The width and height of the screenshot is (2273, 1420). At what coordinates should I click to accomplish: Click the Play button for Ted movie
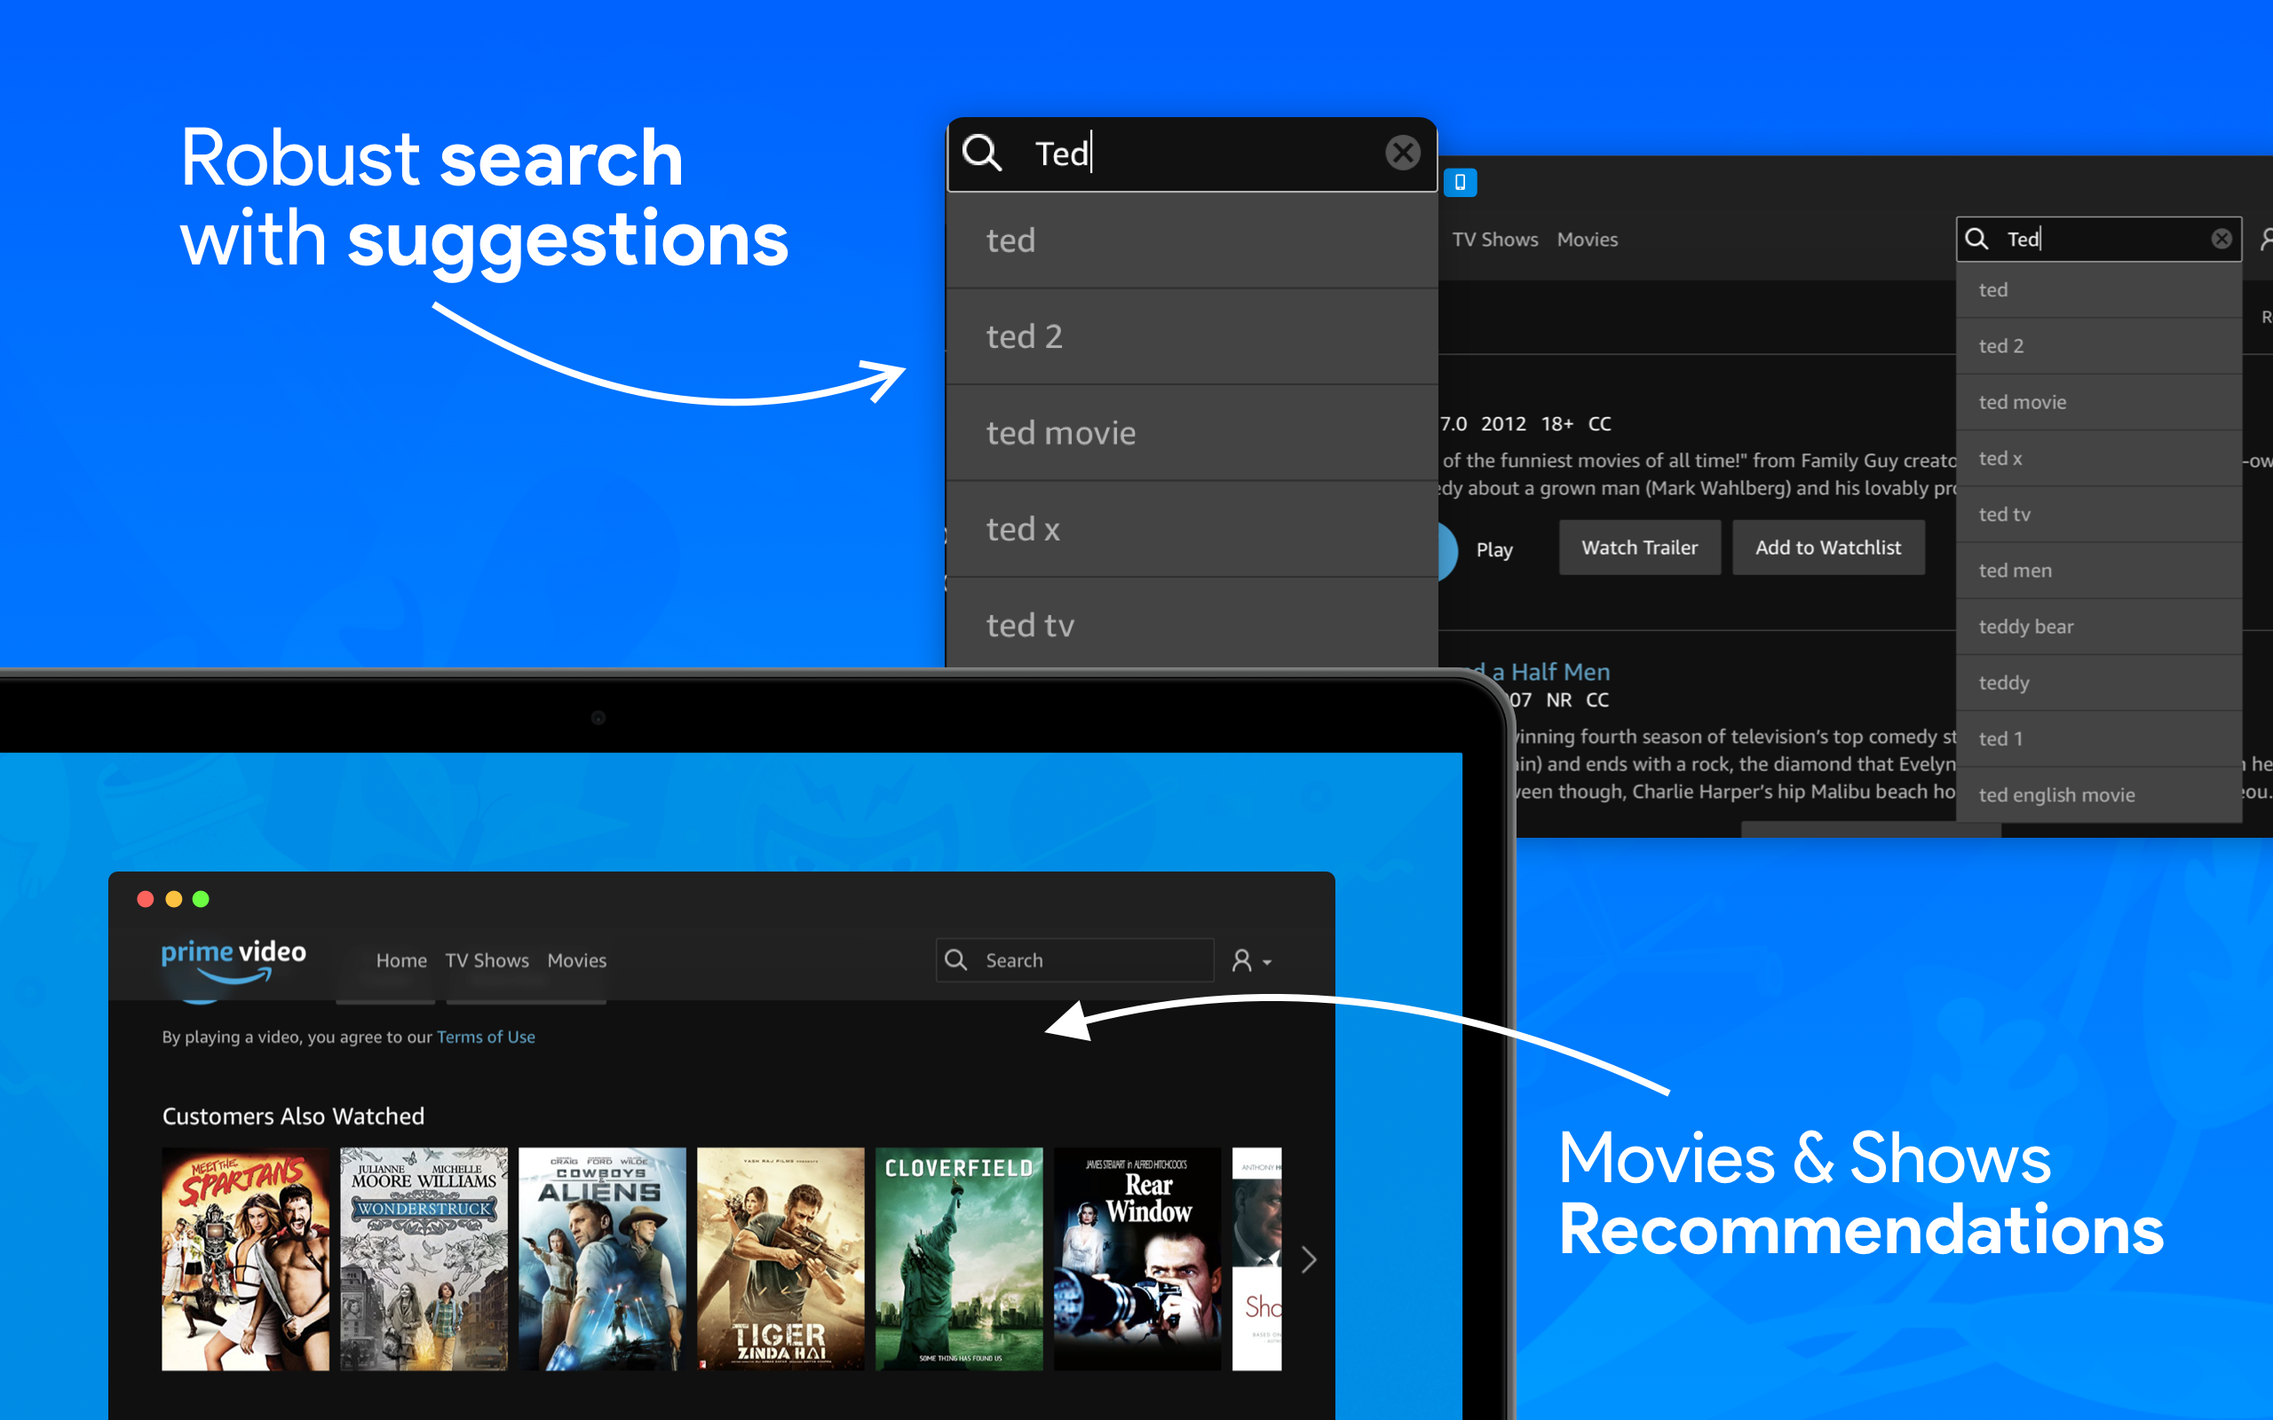click(1491, 548)
